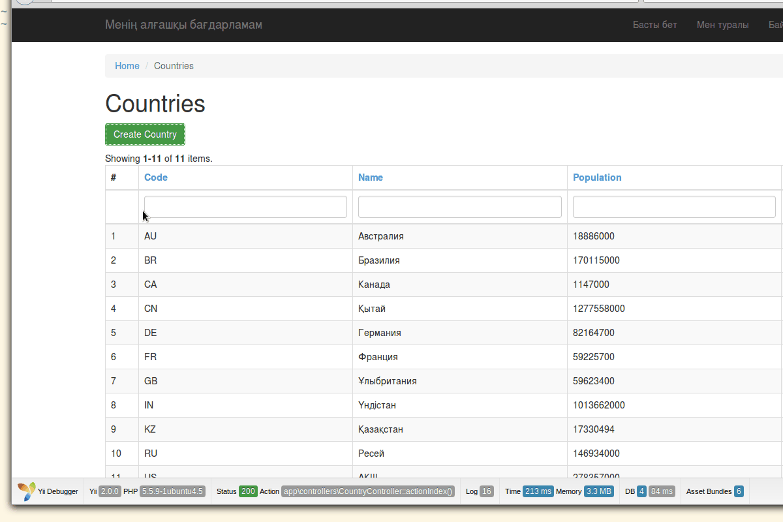Viewport: 783px width, 522px height.
Task: Open the debugger Time 213 ms panel
Action: [538, 491]
